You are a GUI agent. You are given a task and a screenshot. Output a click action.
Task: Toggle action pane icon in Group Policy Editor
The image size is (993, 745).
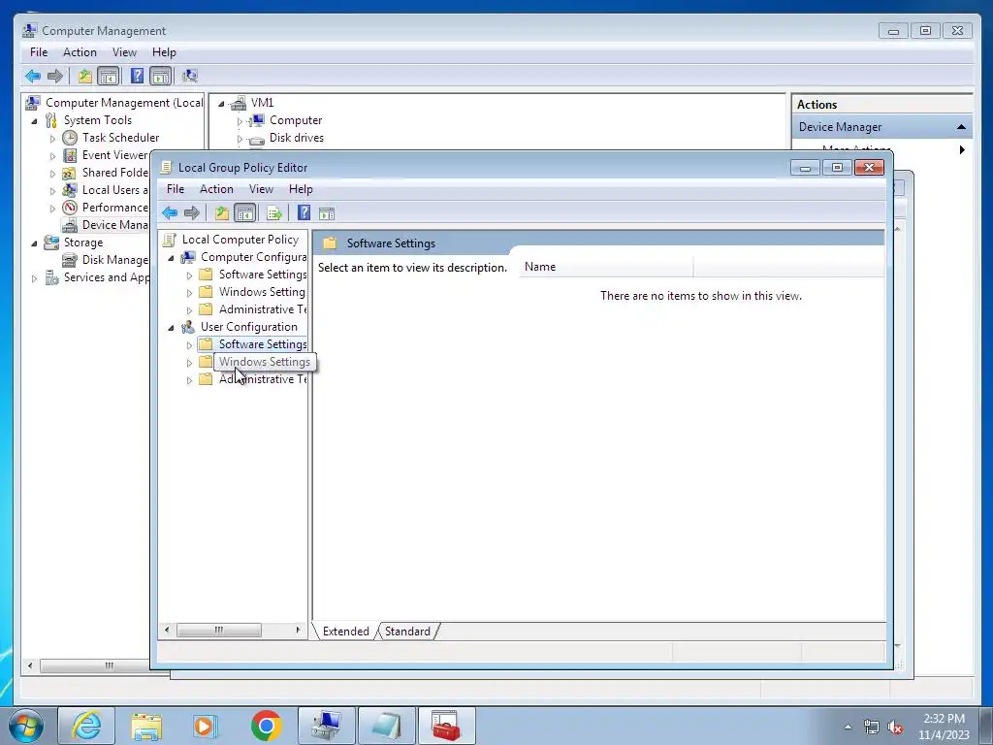tap(327, 213)
